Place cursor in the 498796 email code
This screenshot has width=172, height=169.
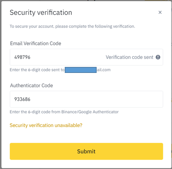[x=22, y=57]
